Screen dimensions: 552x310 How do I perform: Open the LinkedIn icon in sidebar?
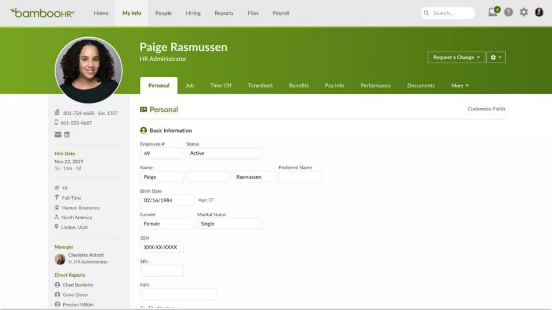coord(67,135)
